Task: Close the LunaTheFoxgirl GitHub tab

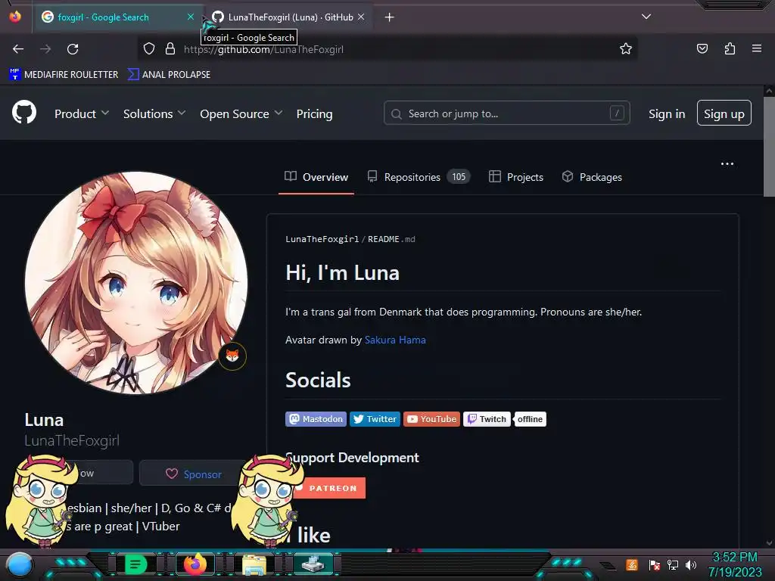Action: coord(361,17)
